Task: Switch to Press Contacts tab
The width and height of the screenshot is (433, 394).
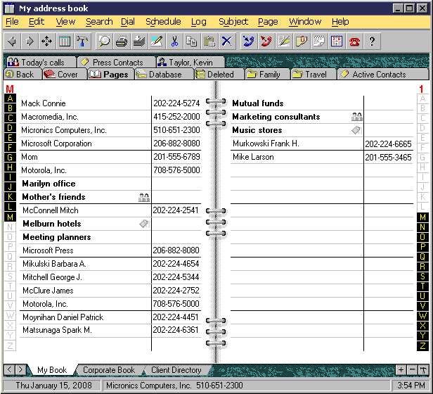Action: (x=116, y=62)
